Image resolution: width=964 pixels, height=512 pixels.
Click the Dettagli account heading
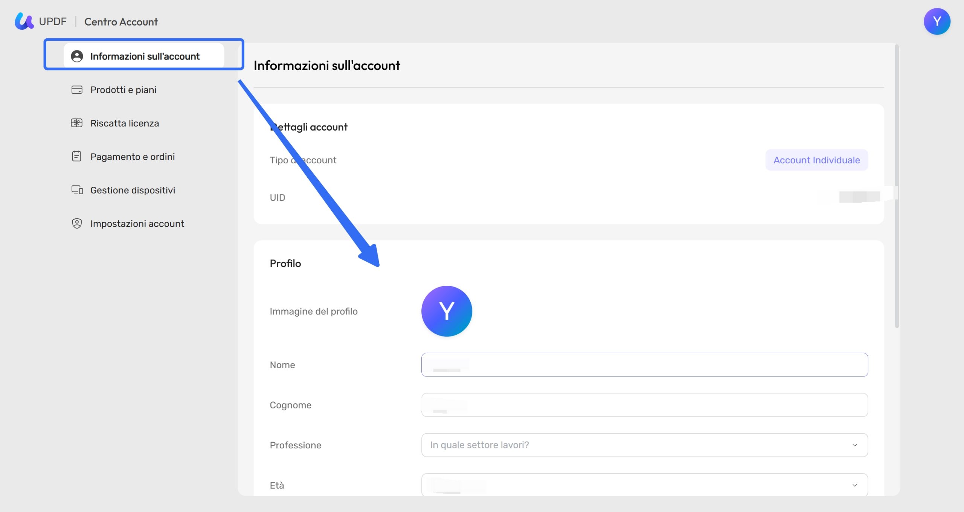[x=309, y=127]
